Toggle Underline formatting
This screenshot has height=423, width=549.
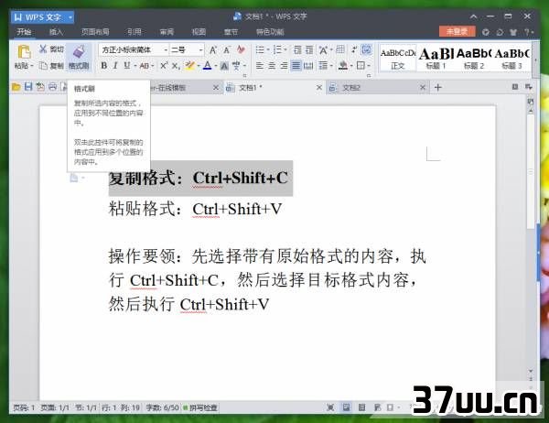click(x=127, y=66)
